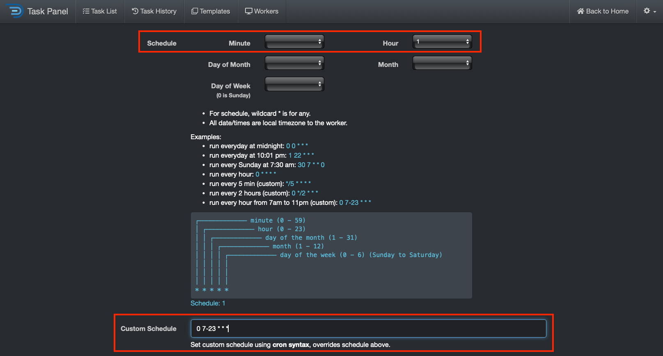Click the Schedule label
The height and width of the screenshot is (356, 663).
[x=162, y=43]
